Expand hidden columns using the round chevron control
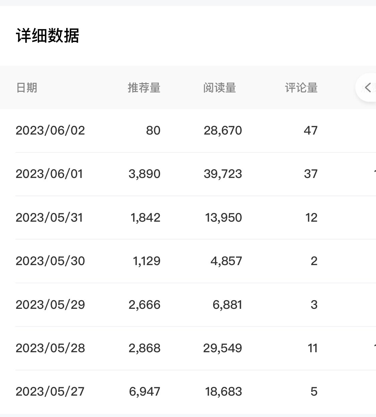 tap(368, 88)
